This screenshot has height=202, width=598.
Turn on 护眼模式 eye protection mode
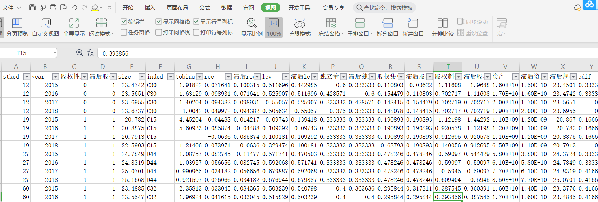click(x=299, y=27)
